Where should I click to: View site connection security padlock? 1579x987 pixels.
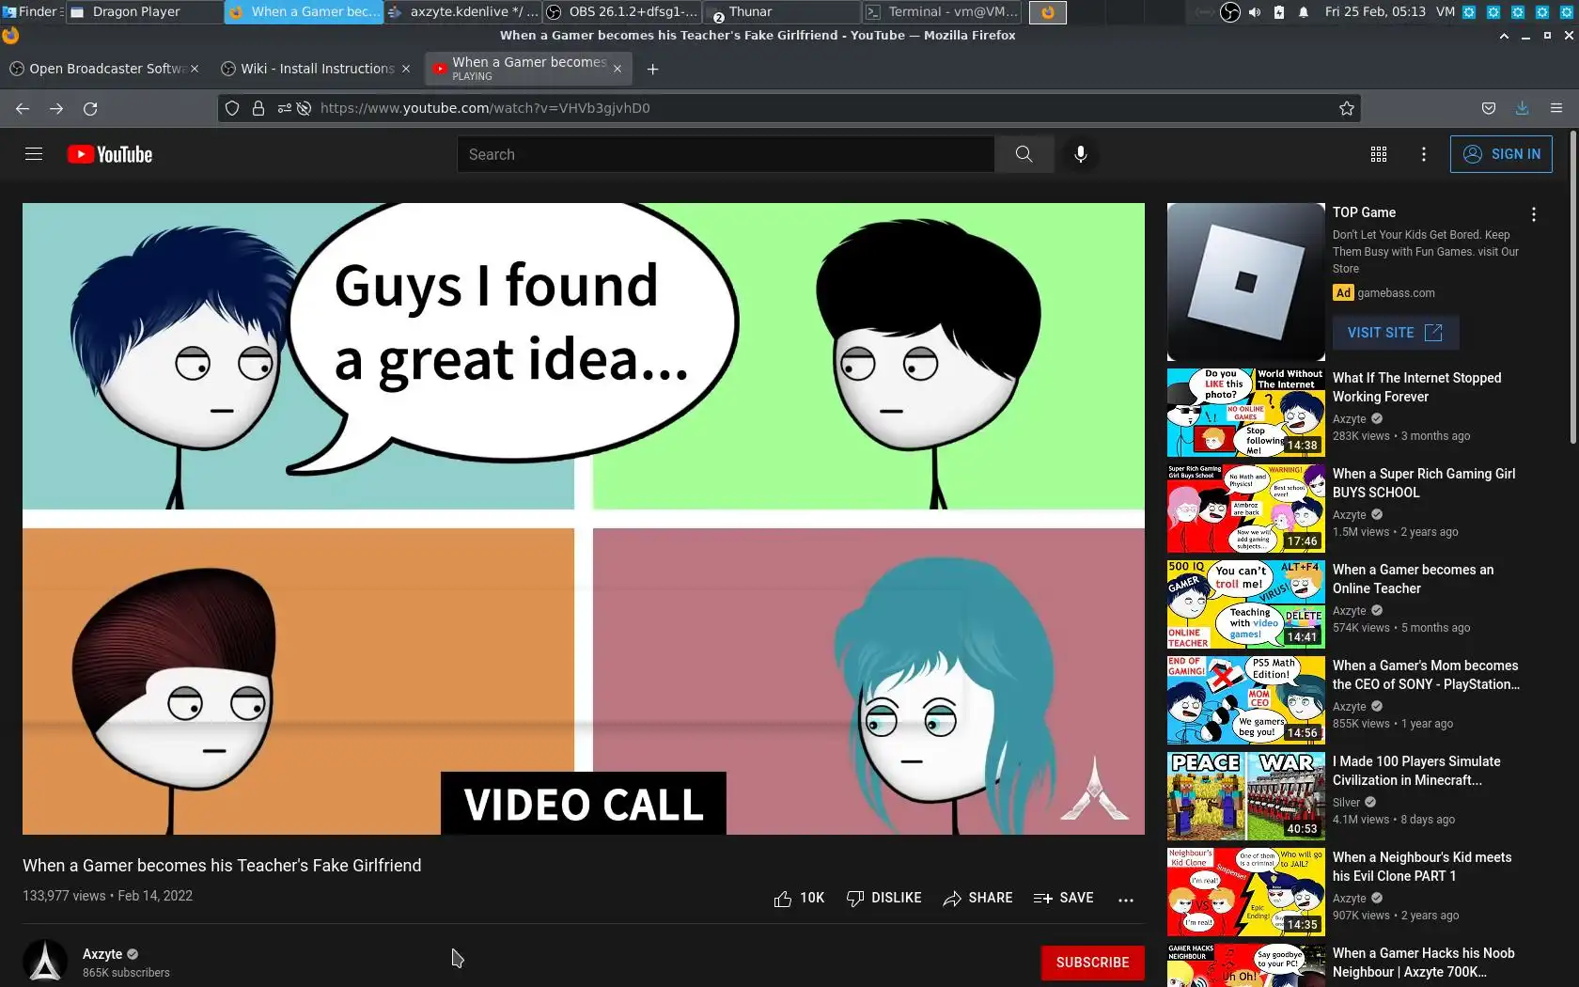click(x=258, y=108)
